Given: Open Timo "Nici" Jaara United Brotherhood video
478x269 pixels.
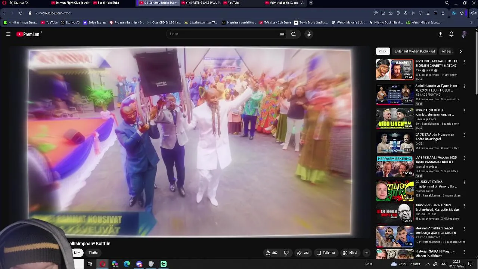Looking at the screenshot, I should (437, 207).
